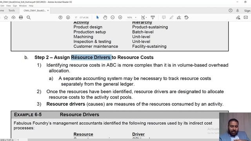
Task: Print the document using printer icon
Action: tap(21, 17)
